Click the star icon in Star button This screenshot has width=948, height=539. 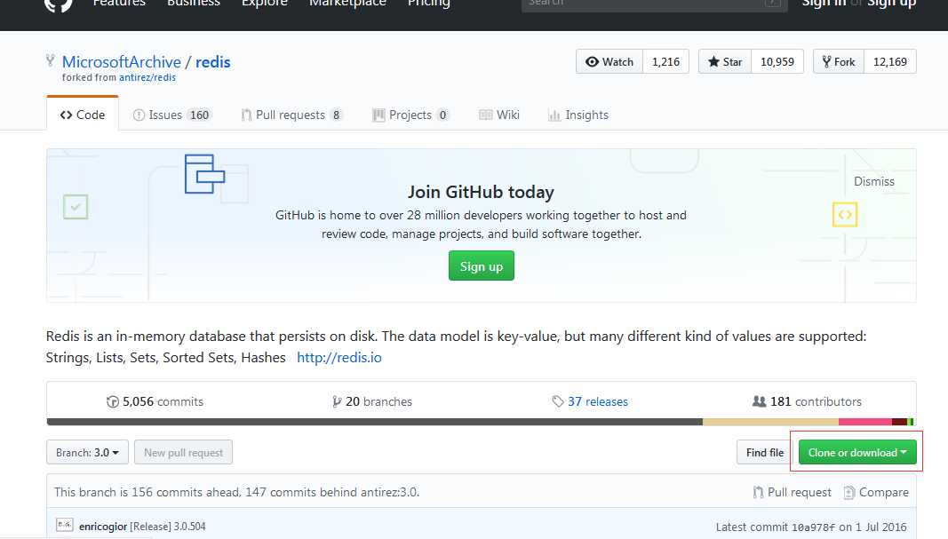713,61
